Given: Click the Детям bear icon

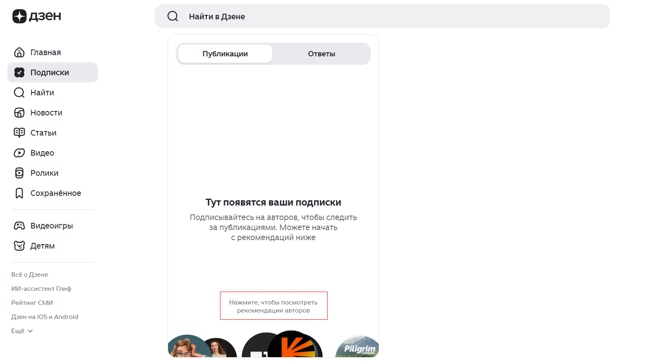Looking at the screenshot, I should (19, 246).
